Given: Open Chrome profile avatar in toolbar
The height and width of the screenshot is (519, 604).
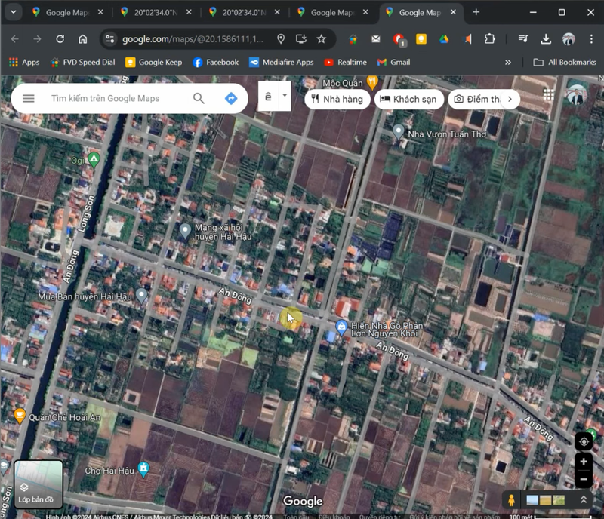Looking at the screenshot, I should tap(569, 39).
